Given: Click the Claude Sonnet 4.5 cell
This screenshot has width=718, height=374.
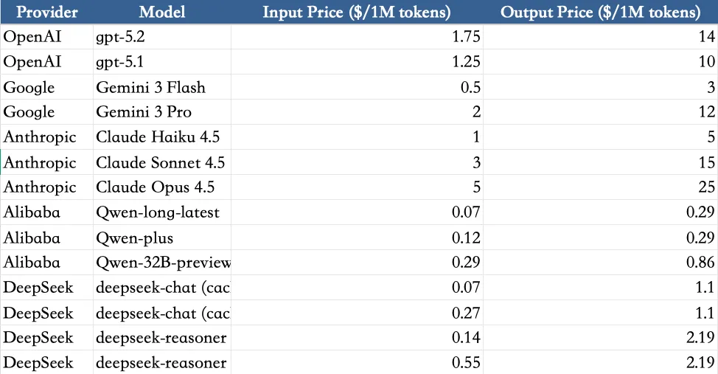Looking at the screenshot, I should point(162,162).
